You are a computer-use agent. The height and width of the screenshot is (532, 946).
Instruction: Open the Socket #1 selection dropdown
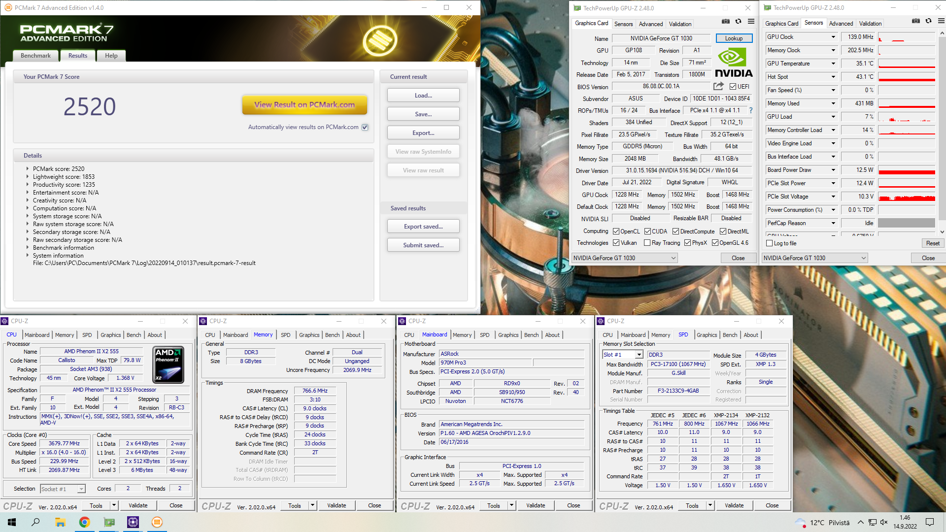[63, 489]
